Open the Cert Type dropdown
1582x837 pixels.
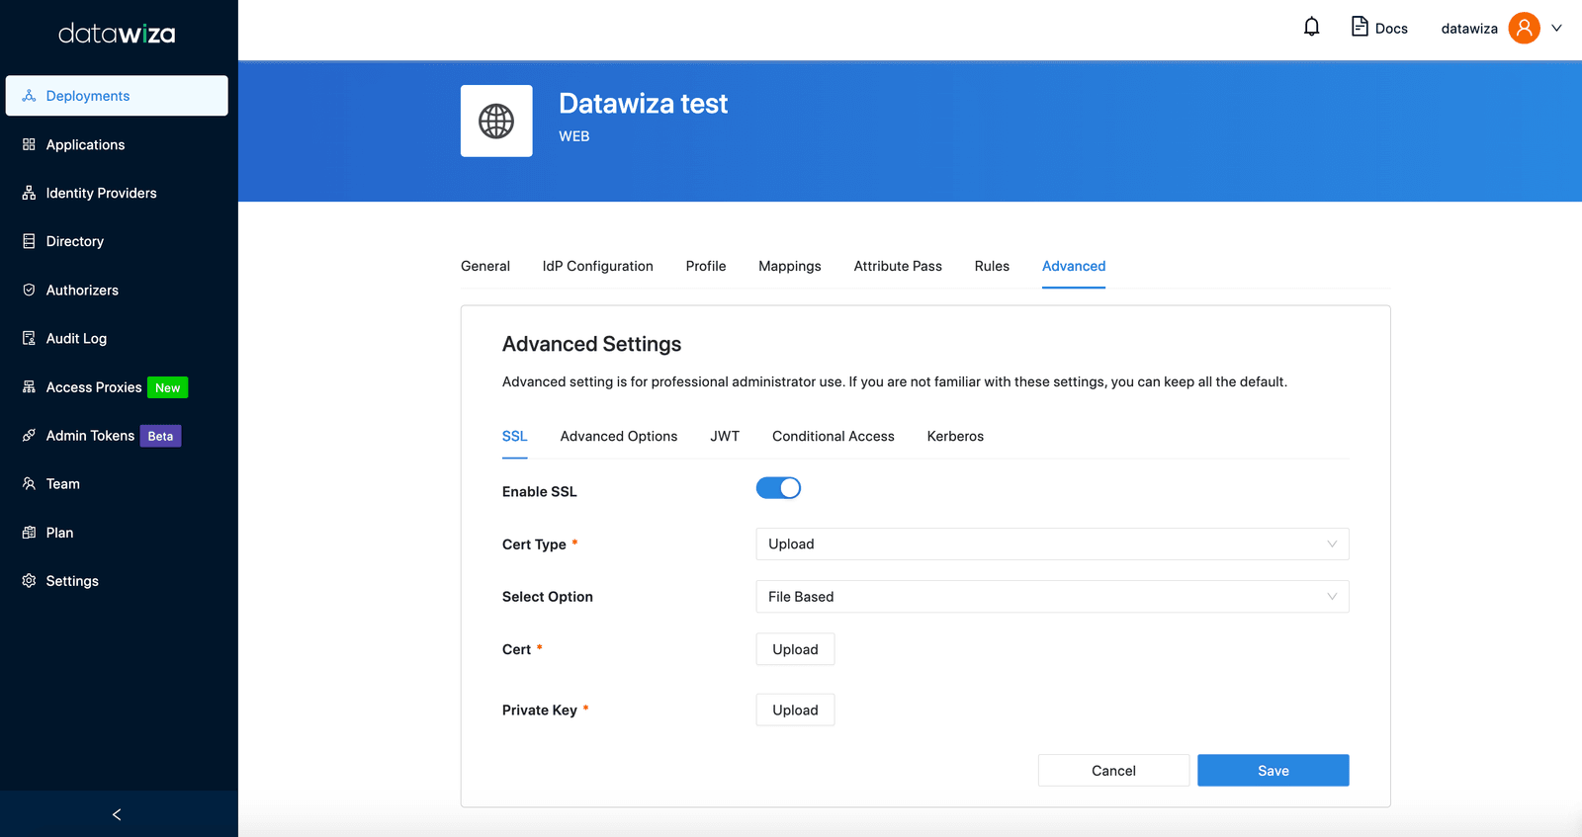click(1052, 544)
